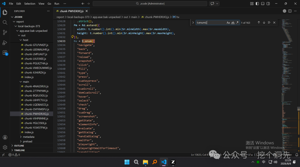Viewport: 300px width, 167px height.
Task: Open the Extensions view
Action: tap(5, 53)
